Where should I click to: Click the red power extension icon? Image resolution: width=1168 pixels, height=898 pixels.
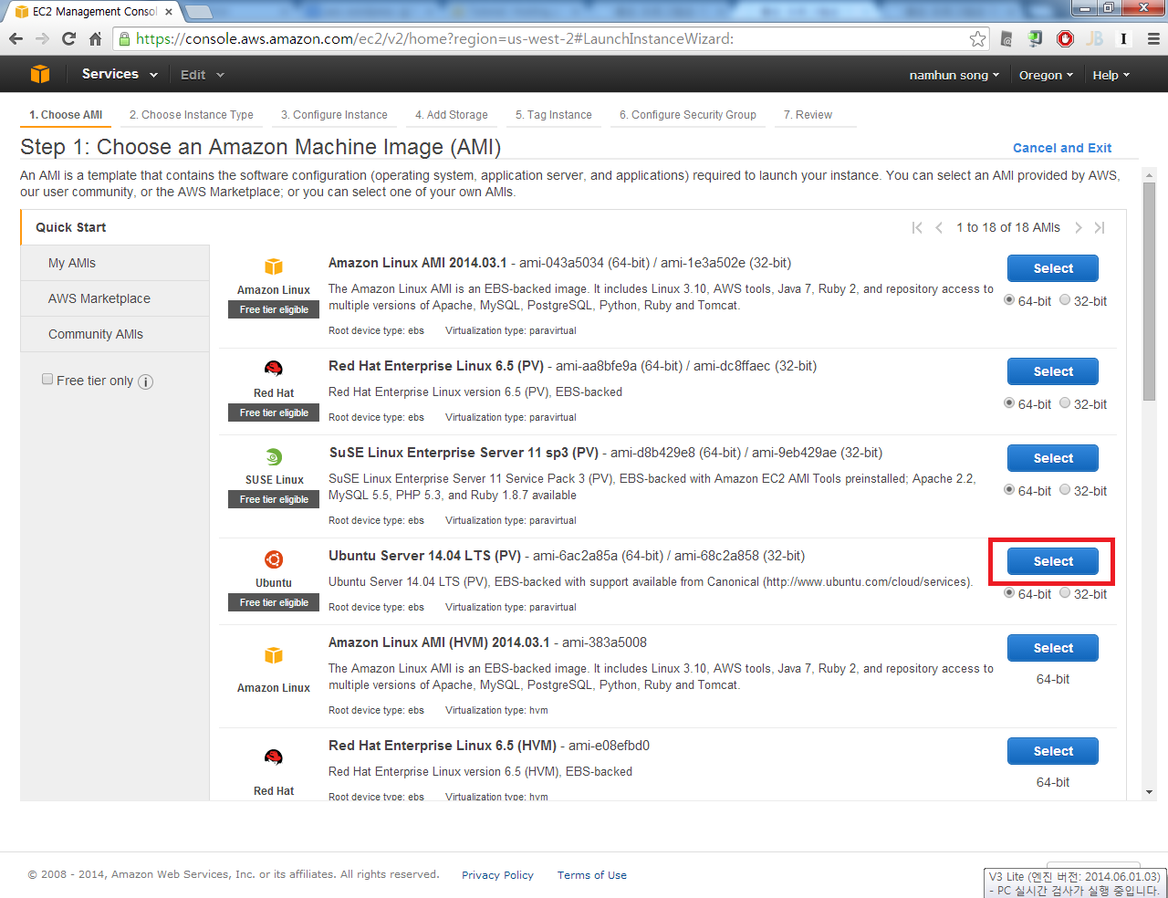click(1065, 38)
